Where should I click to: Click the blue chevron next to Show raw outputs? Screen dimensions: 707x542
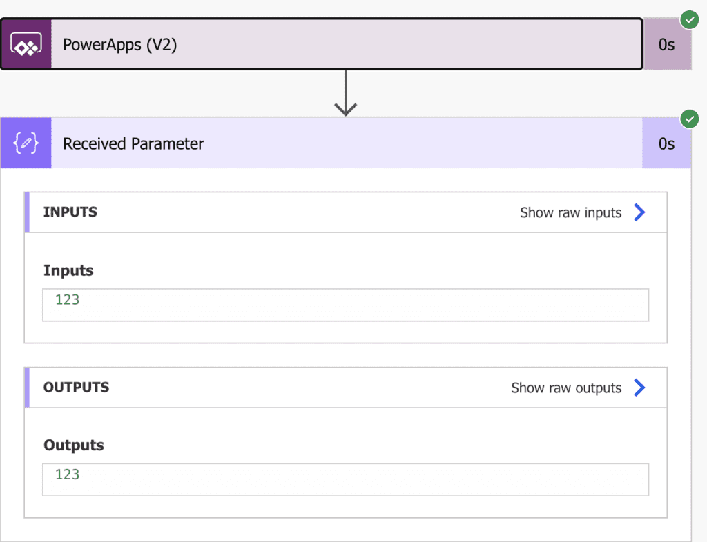pos(639,388)
